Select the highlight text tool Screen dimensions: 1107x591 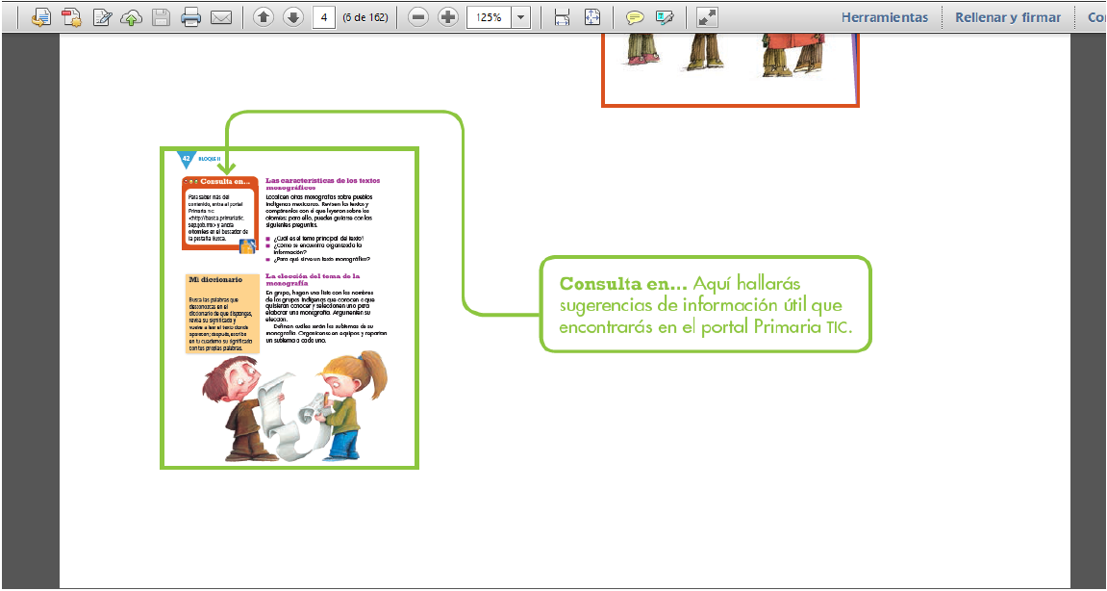665,17
